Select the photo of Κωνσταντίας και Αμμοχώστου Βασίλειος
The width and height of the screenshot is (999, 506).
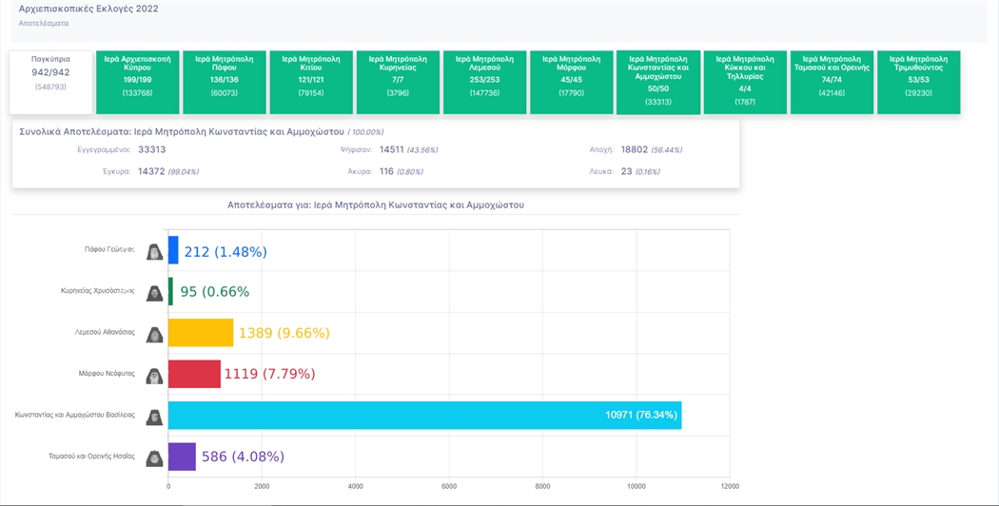(154, 416)
